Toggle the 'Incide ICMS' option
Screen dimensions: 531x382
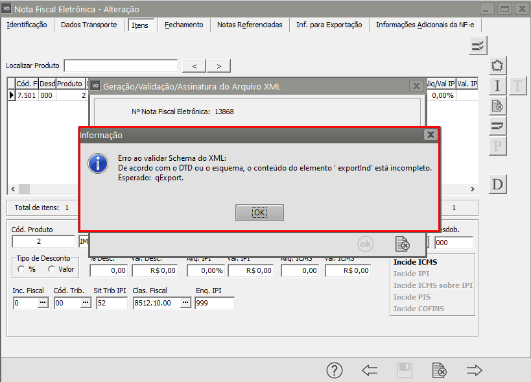pos(414,262)
